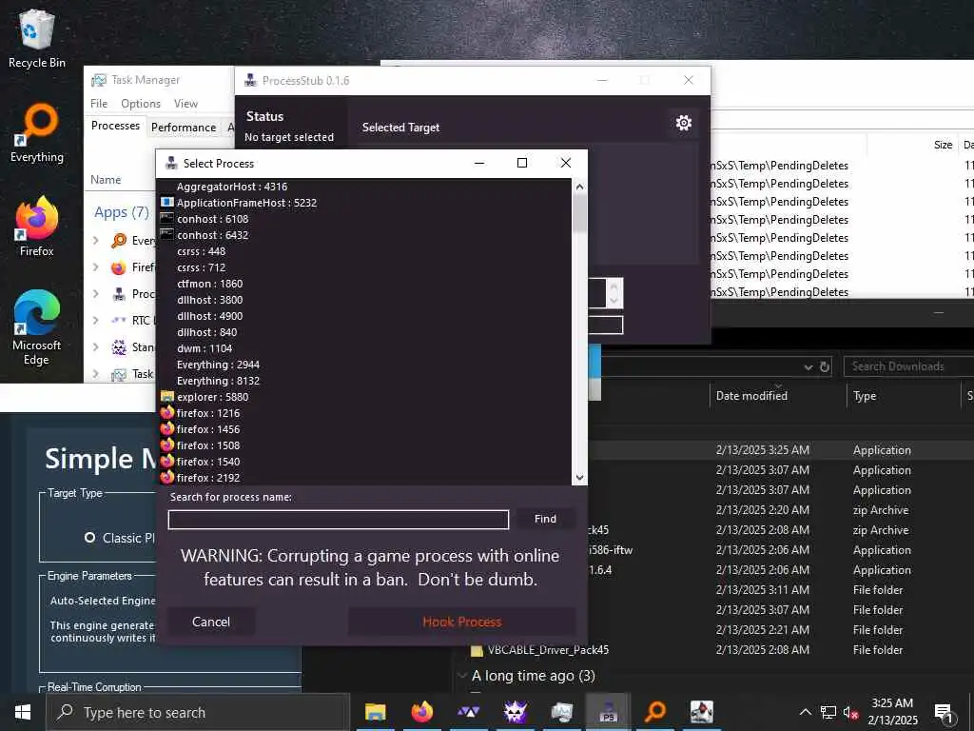Open Recycle Bin desktop icon
The height and width of the screenshot is (731, 974).
tap(37, 38)
